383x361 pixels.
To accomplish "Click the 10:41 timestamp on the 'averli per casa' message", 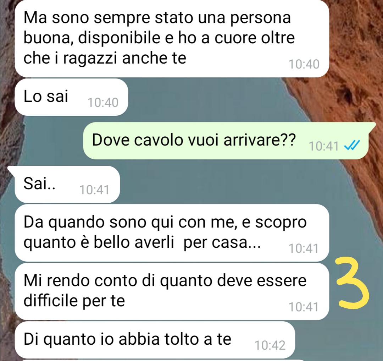I will pos(304,248).
